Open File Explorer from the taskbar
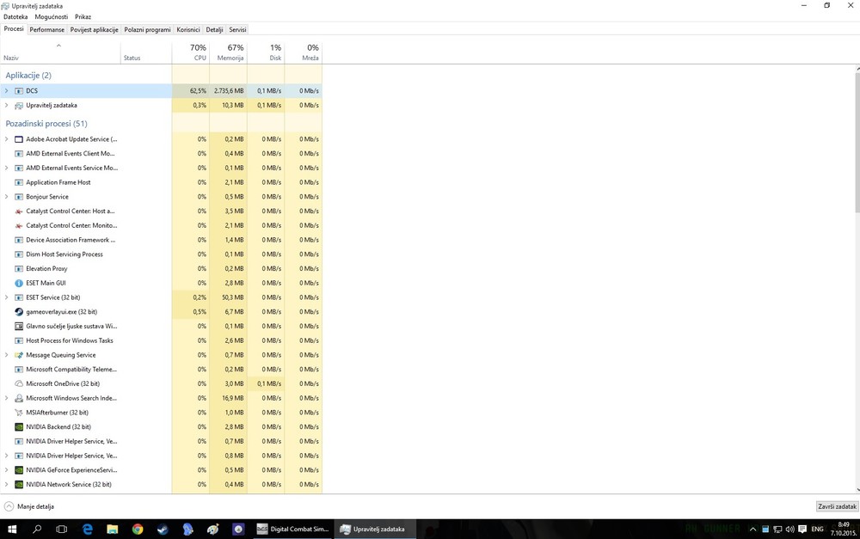The height and width of the screenshot is (539, 860). coord(113,530)
